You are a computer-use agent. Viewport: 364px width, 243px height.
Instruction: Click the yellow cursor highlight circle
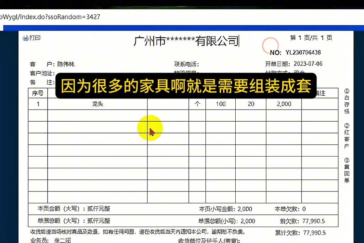click(150, 128)
